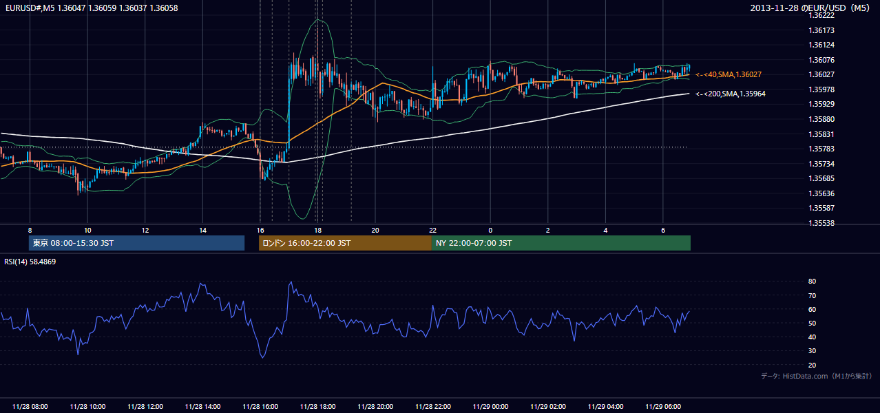Image resolution: width=880 pixels, height=413 pixels.
Task: Select the 11/28 22:00 time axis label
Action: coord(433,407)
